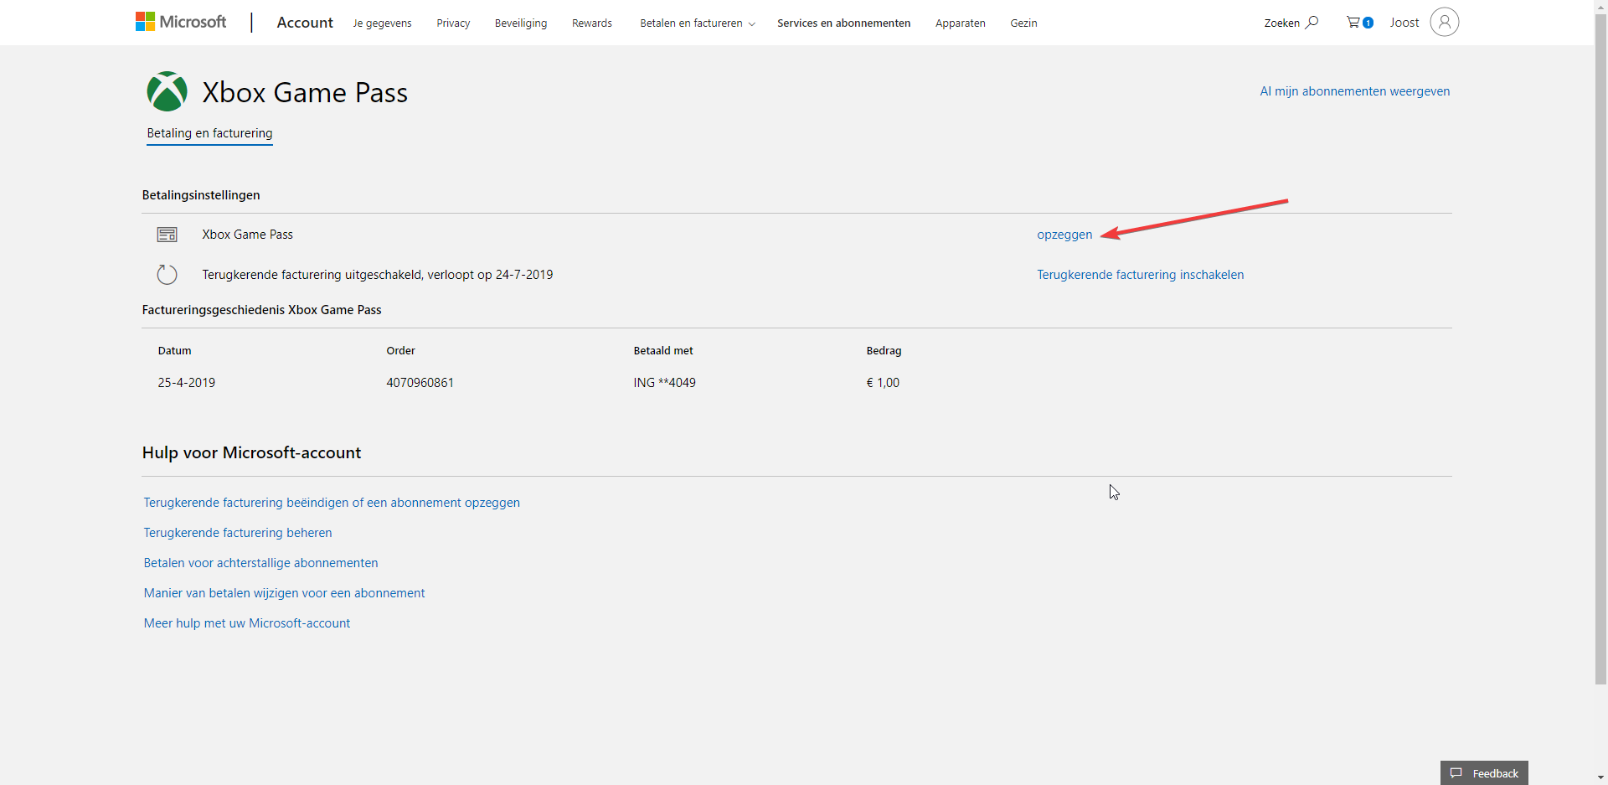Expand the Betalen en factureren dropdown
This screenshot has width=1608, height=785.
point(697,23)
